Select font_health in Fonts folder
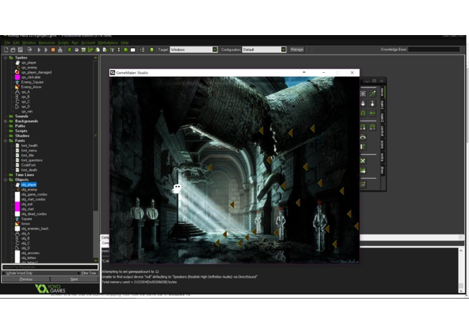This screenshot has height=333, width=469. click(x=29, y=146)
